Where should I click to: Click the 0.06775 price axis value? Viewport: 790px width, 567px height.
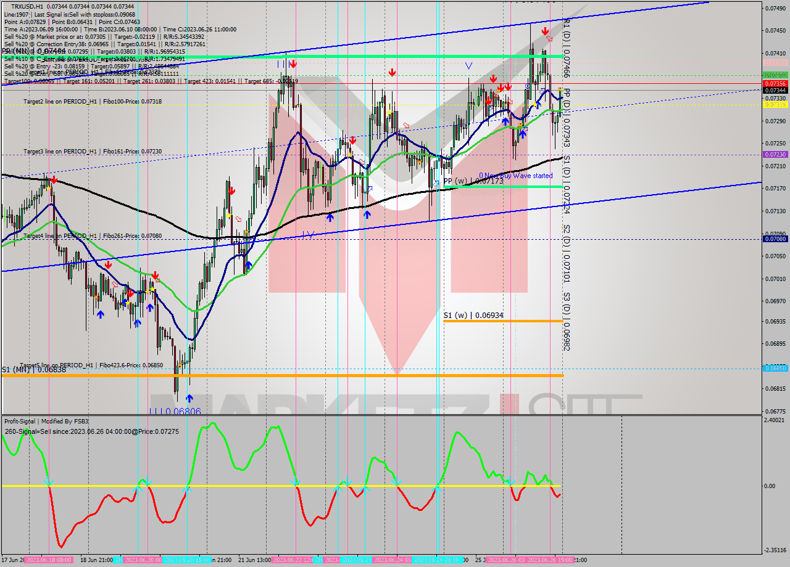pyautogui.click(x=775, y=411)
